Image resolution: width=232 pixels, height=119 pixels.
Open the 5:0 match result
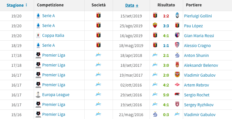pyautogui.click(x=166, y=95)
